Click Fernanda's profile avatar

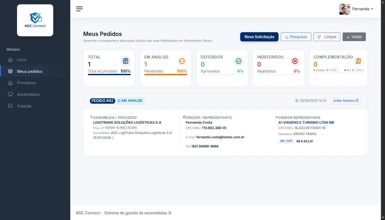point(345,9)
